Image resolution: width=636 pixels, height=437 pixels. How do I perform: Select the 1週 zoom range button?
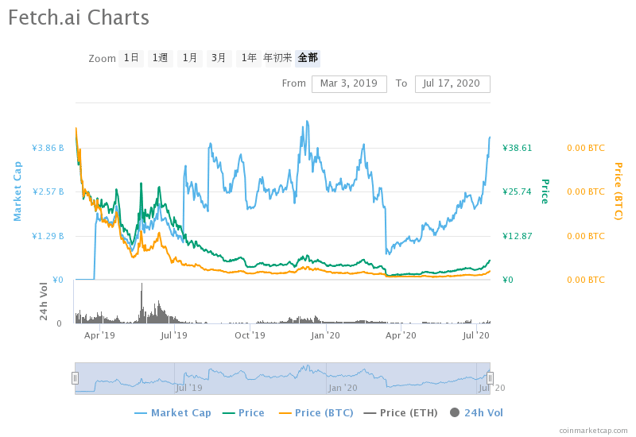click(161, 58)
